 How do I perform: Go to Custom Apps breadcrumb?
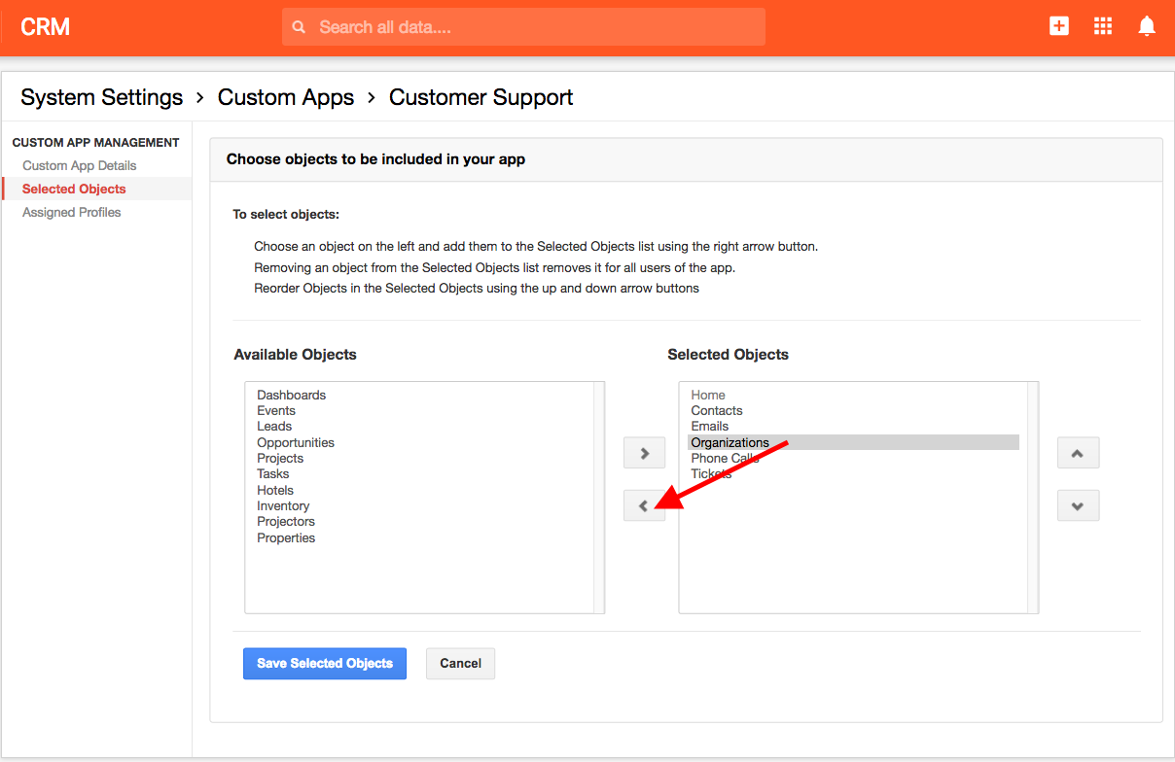click(286, 97)
